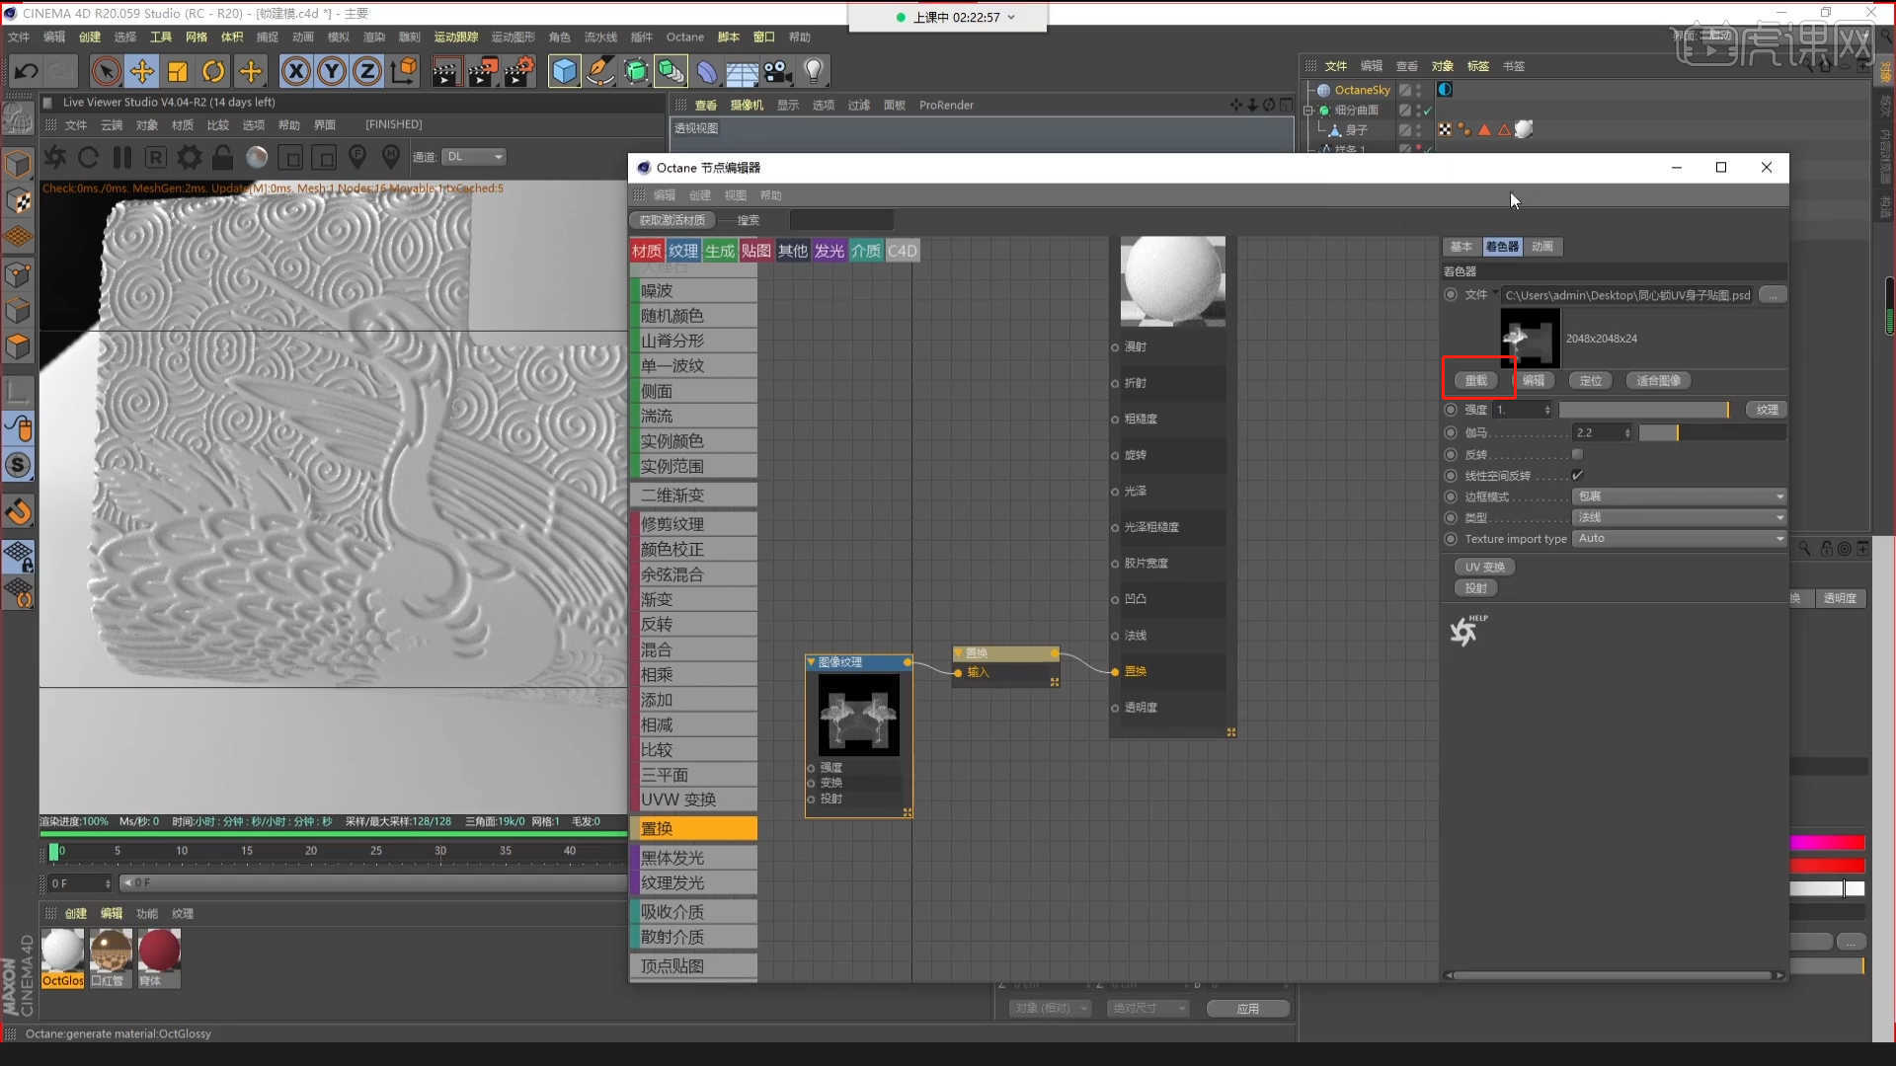The height and width of the screenshot is (1066, 1896).
Task: Toggle 强度 animation radio dot
Action: [x=1451, y=410]
